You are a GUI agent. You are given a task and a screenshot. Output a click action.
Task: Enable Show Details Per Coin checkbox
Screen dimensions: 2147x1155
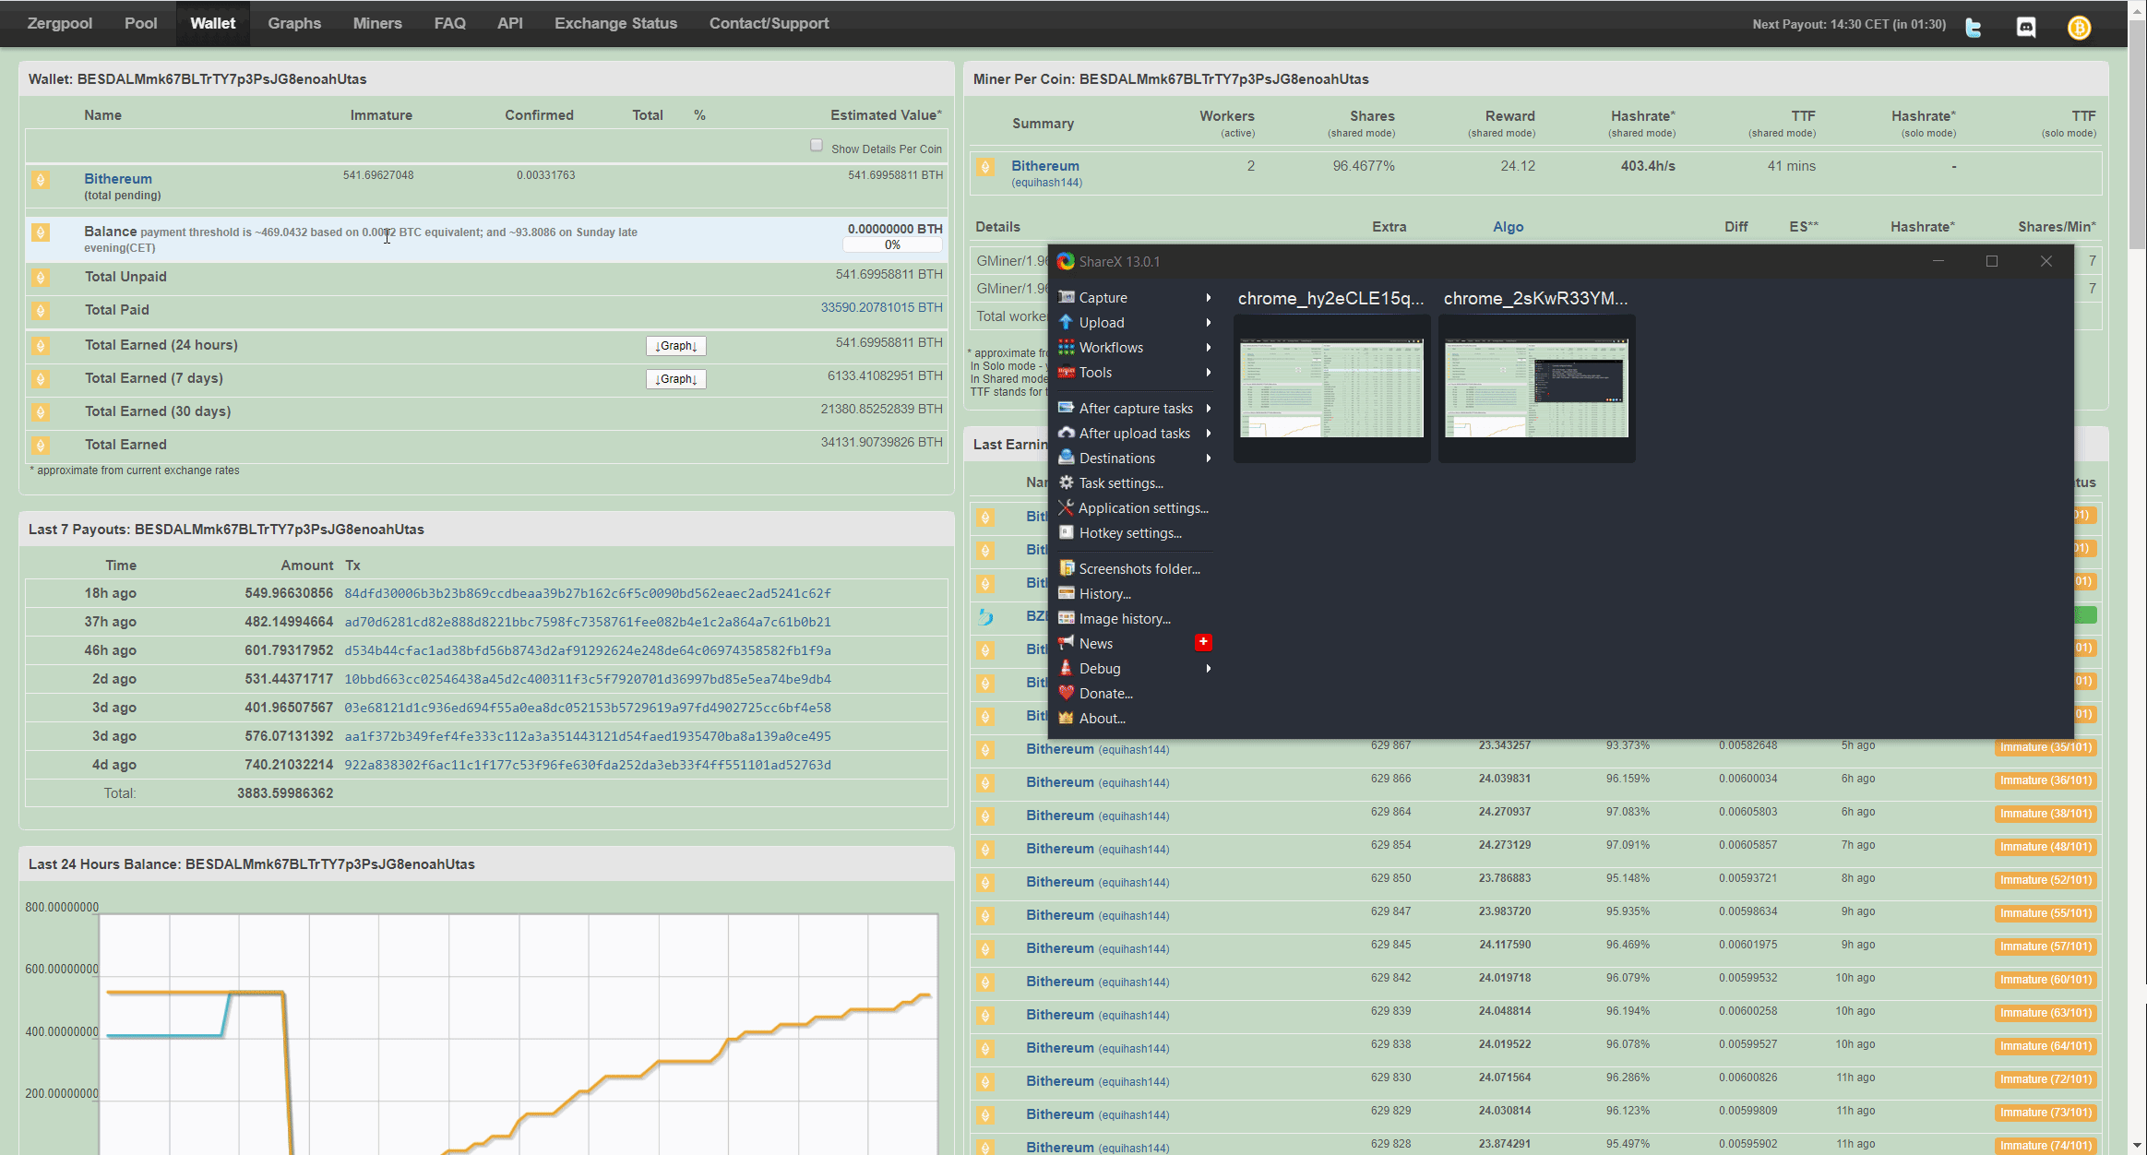tap(816, 145)
